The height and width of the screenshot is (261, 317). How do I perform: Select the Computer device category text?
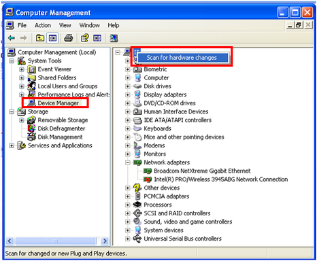(156, 77)
